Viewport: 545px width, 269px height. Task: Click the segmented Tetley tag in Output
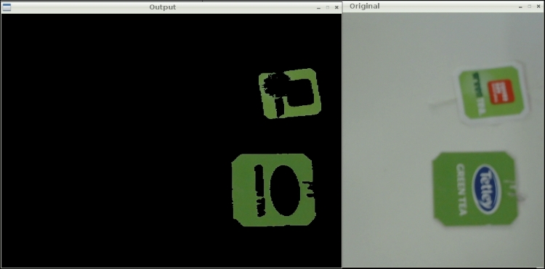tap(273, 190)
